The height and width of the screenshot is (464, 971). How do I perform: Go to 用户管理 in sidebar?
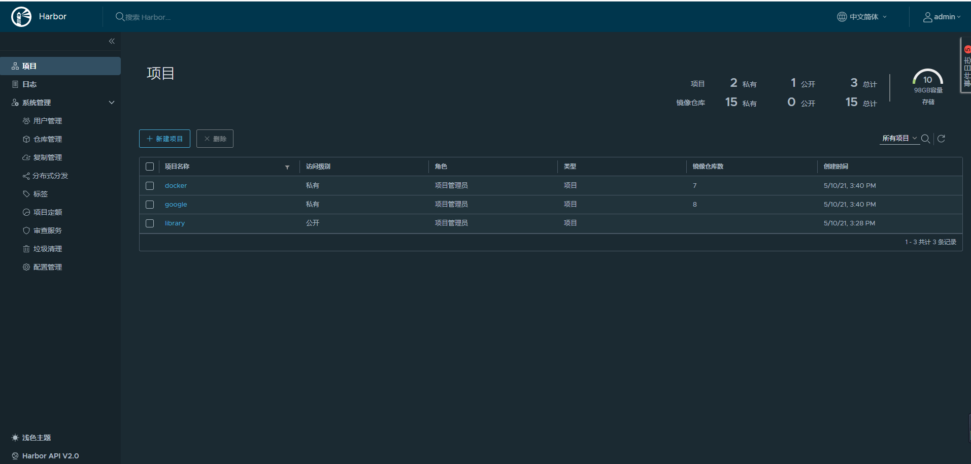47,121
